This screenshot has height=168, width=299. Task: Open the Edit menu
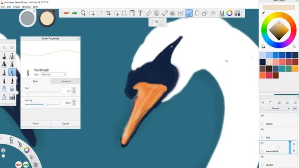coord(9,7)
